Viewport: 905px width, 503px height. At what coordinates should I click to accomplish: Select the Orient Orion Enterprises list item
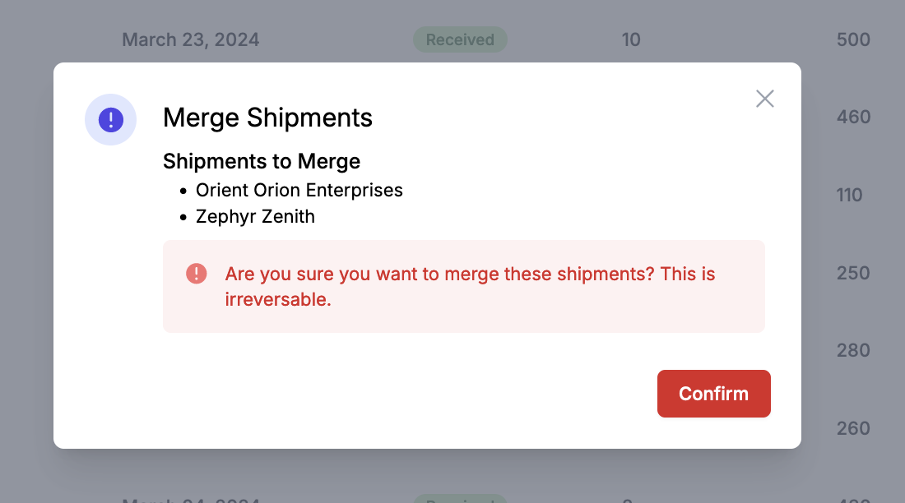pyautogui.click(x=299, y=190)
